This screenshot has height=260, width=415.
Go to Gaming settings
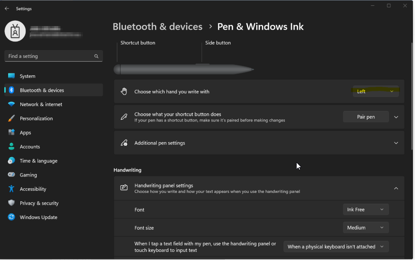coord(54,175)
